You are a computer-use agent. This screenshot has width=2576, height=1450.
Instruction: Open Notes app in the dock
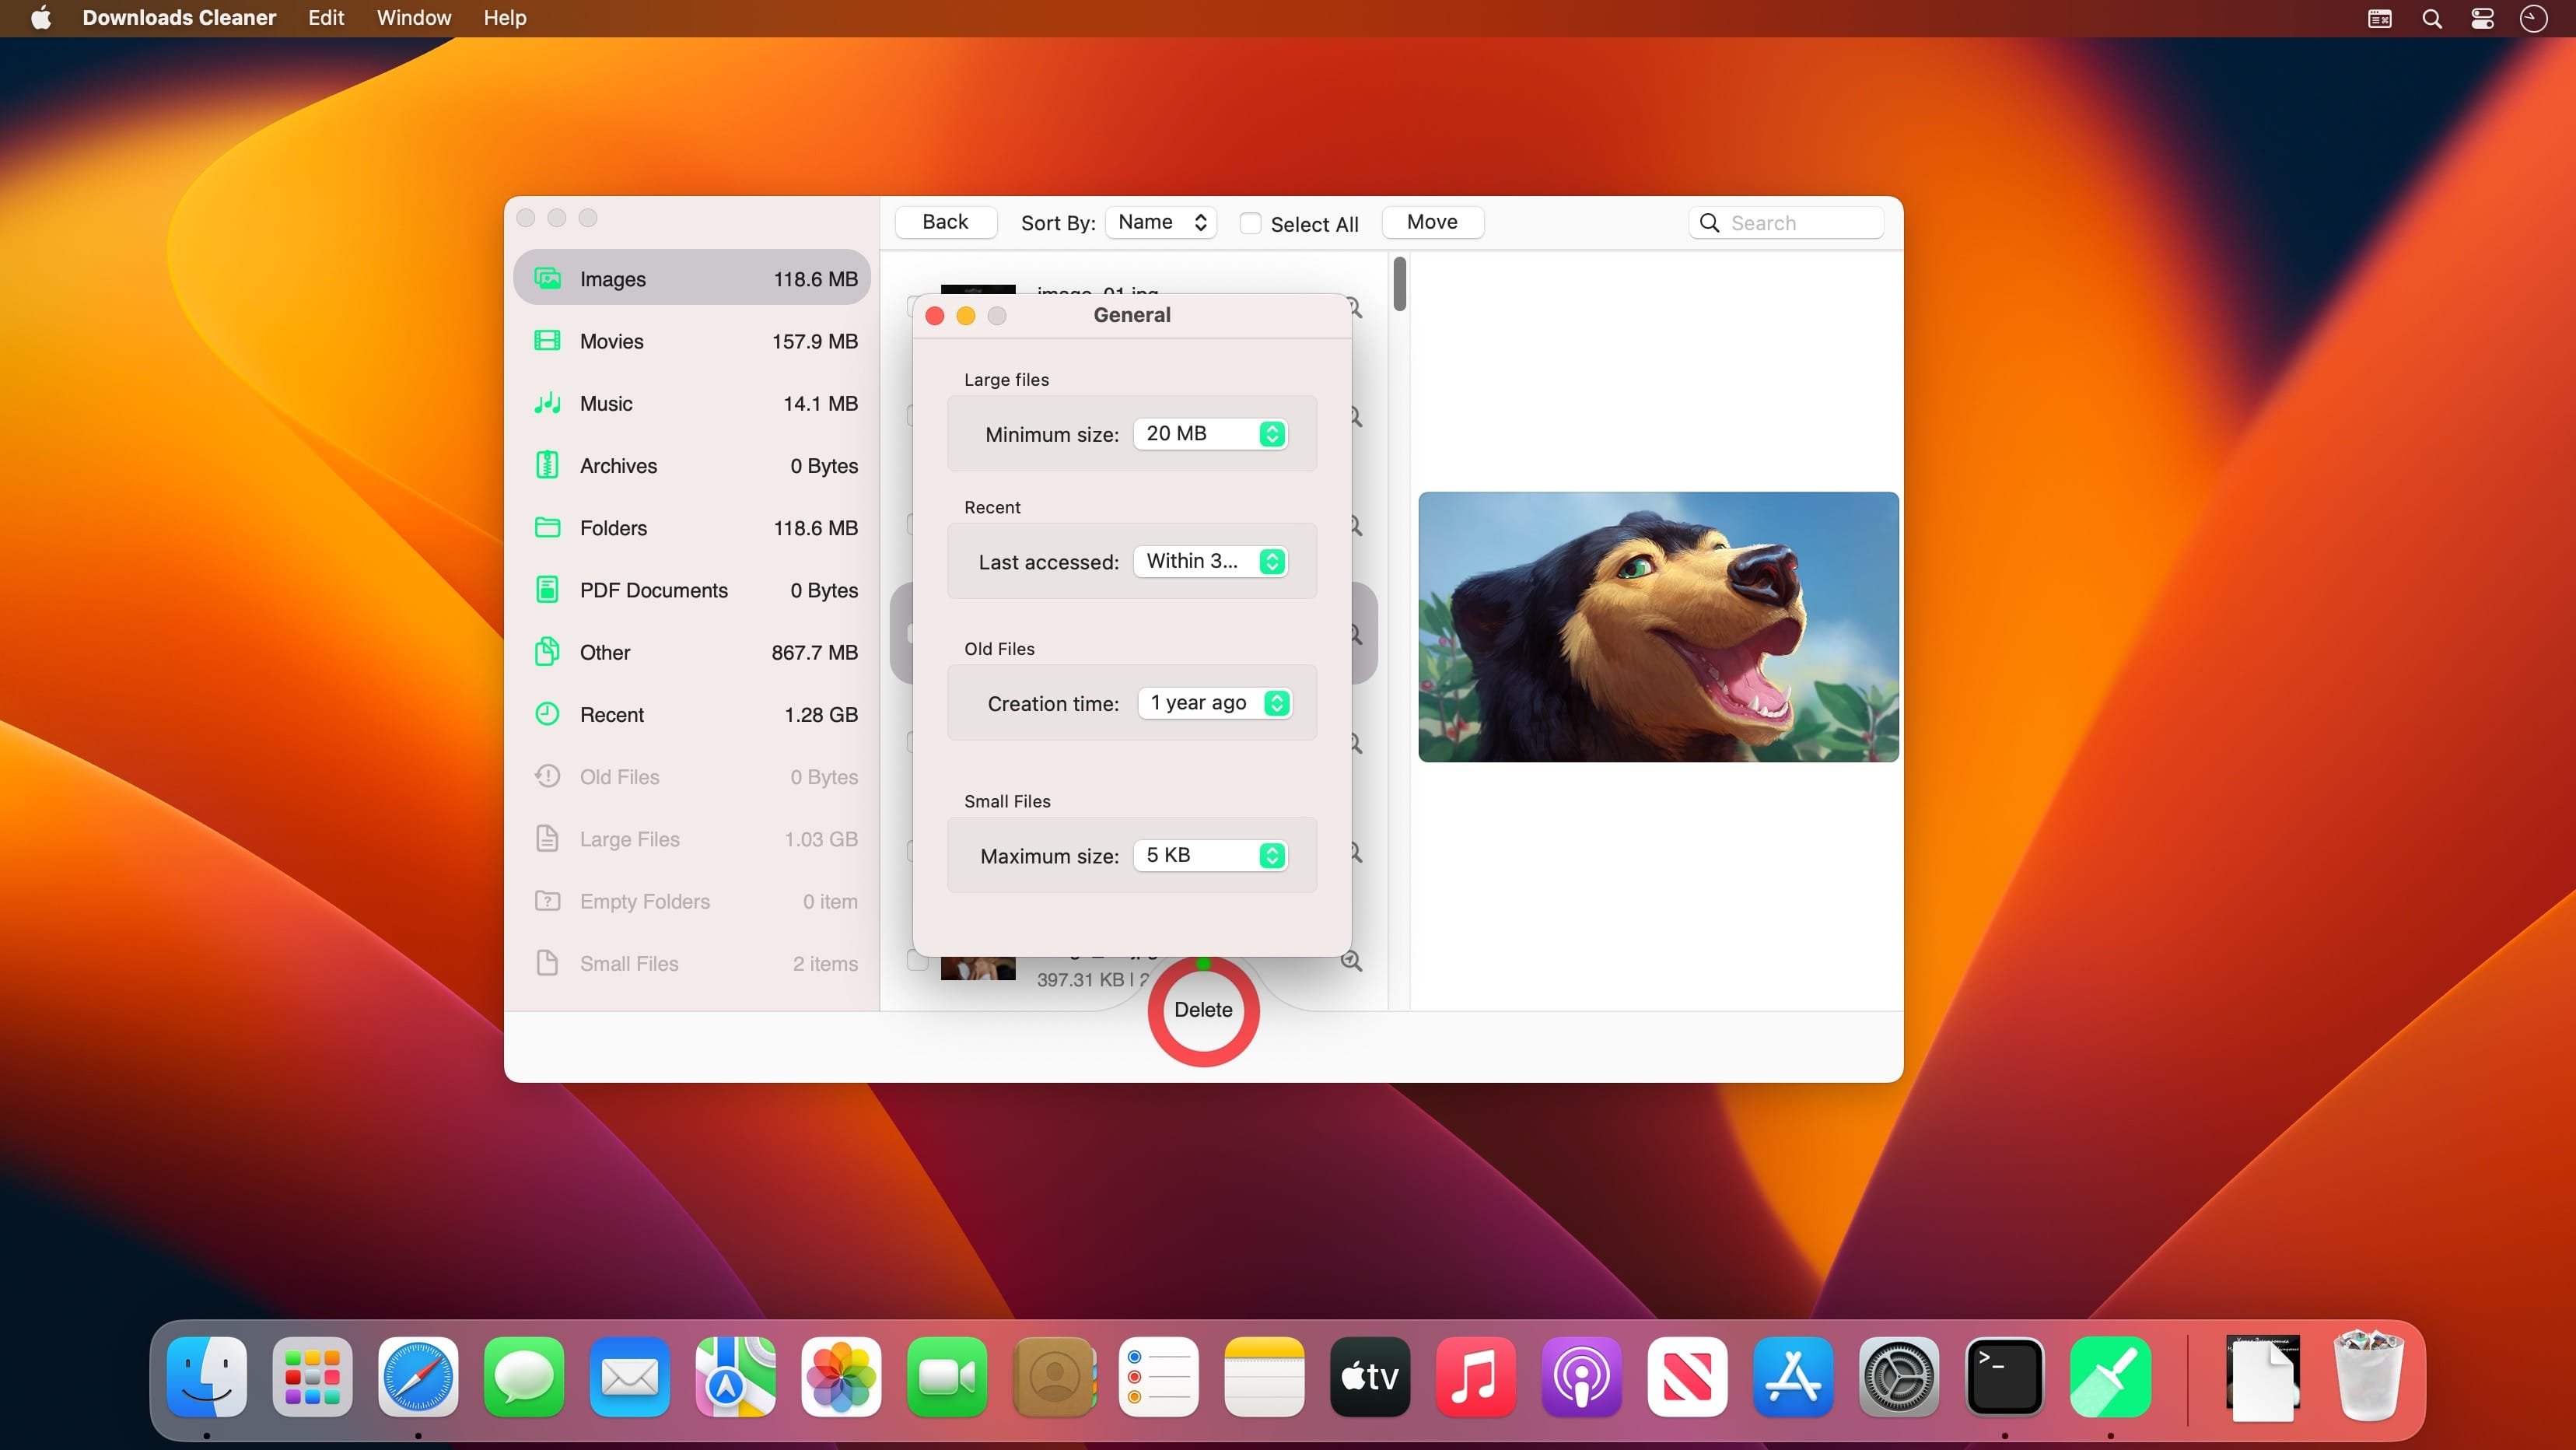[x=1264, y=1377]
